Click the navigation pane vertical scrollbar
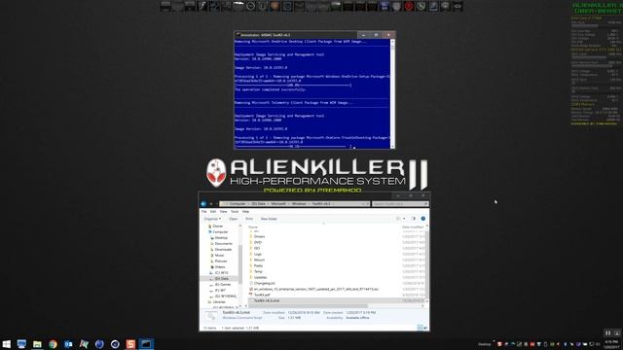Viewport: 623px width, 350px height. (240, 265)
